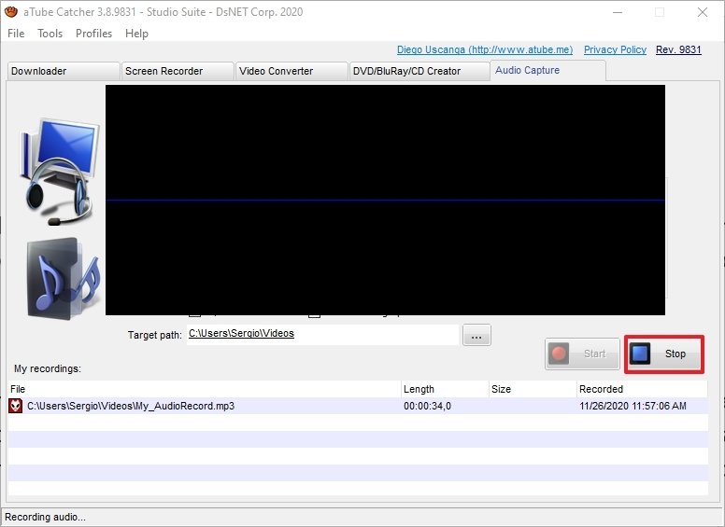
Task: Close the aTube Catcher window
Action: click(703, 12)
